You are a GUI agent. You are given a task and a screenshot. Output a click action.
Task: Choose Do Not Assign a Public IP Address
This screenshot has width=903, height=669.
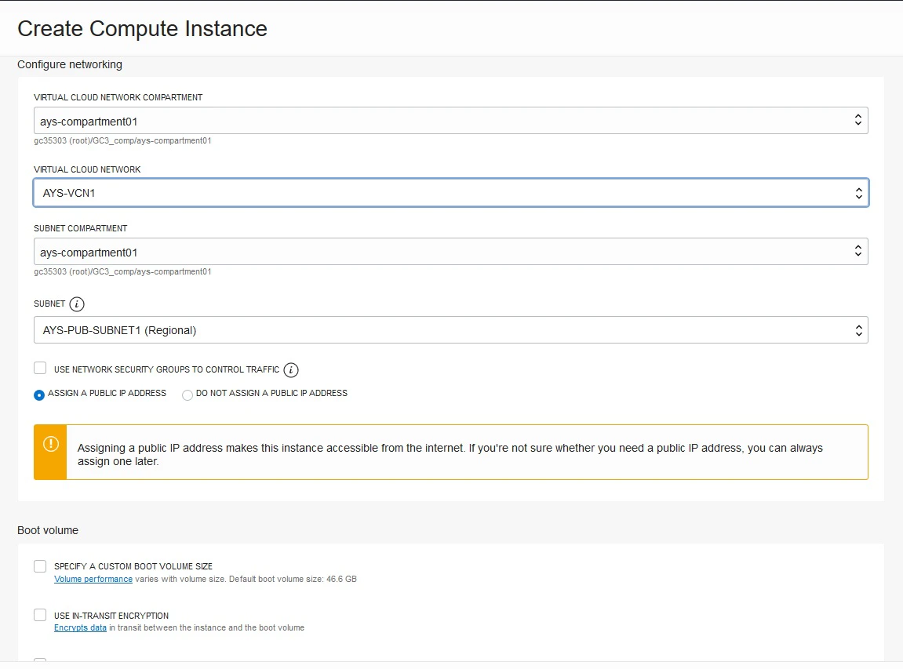[x=188, y=395]
